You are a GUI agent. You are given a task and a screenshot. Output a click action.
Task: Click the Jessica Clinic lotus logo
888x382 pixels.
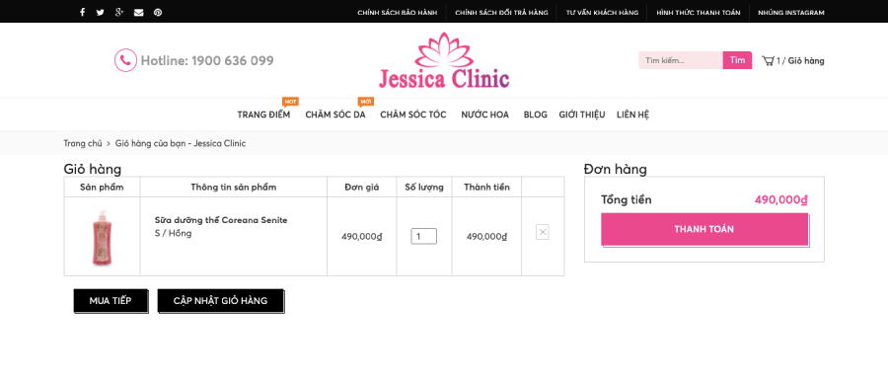[x=444, y=60]
